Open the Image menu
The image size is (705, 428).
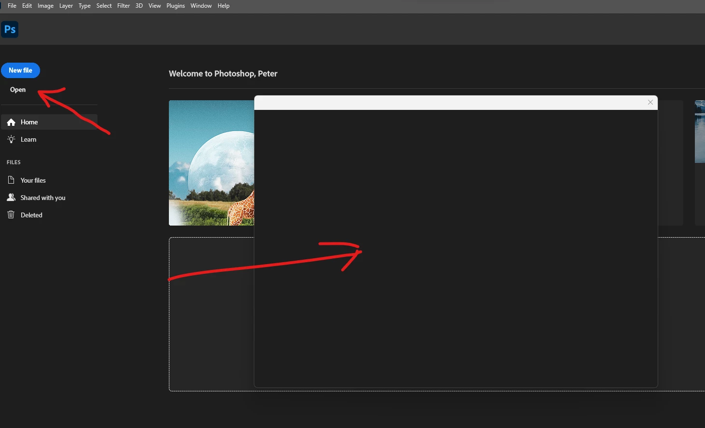tap(45, 6)
